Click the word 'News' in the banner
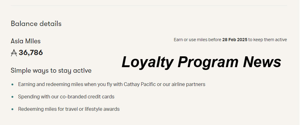This screenshot has width=302, height=125. pyautogui.click(x=262, y=62)
